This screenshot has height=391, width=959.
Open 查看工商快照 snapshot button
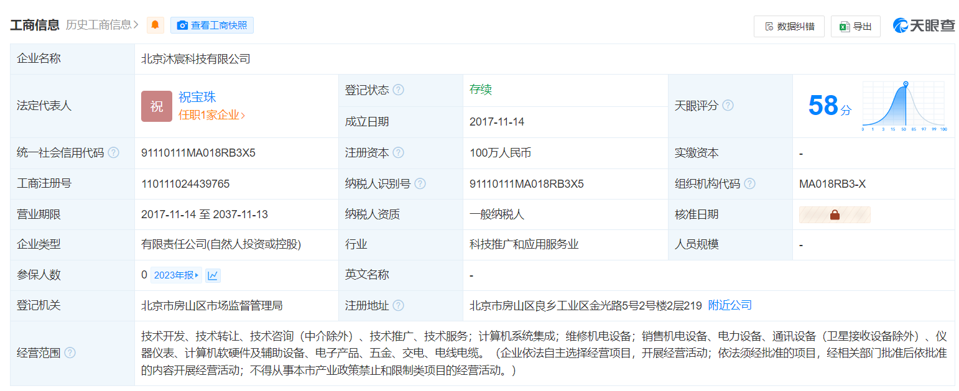tap(212, 25)
